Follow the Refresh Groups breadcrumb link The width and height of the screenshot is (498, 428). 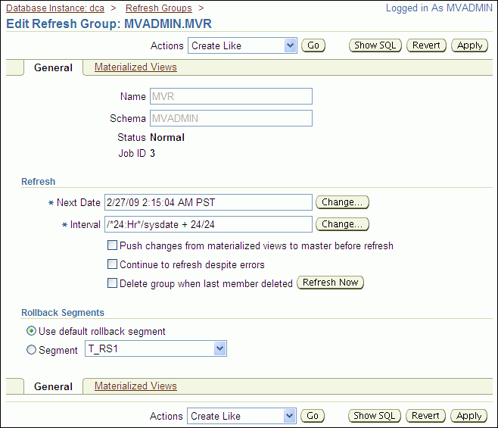pyautogui.click(x=158, y=8)
